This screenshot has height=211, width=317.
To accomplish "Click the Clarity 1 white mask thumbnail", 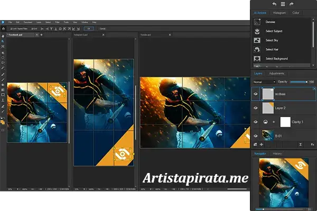I will click(x=285, y=122).
